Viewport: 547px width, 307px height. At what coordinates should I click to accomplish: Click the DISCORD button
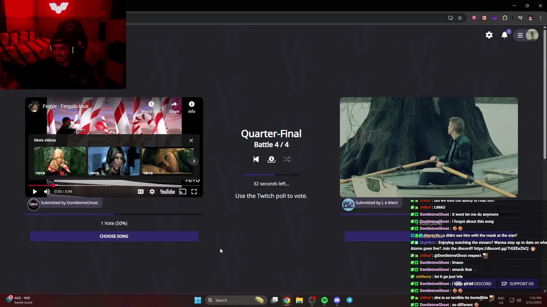click(473, 284)
